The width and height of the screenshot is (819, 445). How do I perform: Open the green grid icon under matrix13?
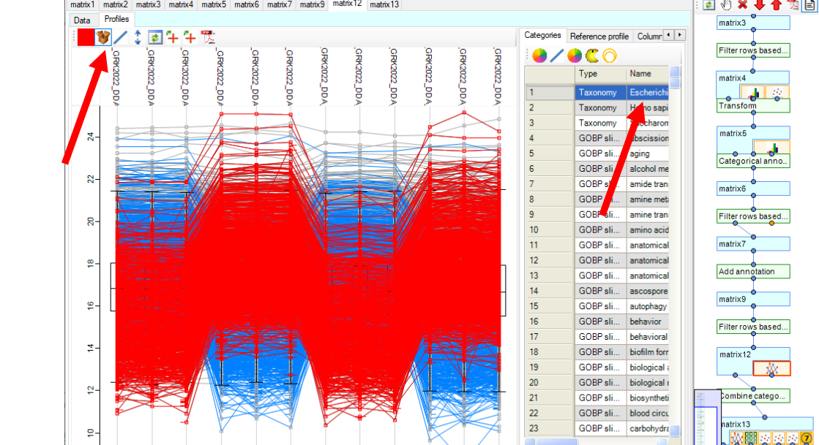coord(751,438)
